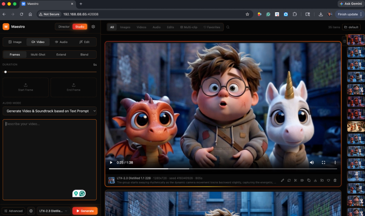Adjust the Duration slider handle

(x=5, y=72)
